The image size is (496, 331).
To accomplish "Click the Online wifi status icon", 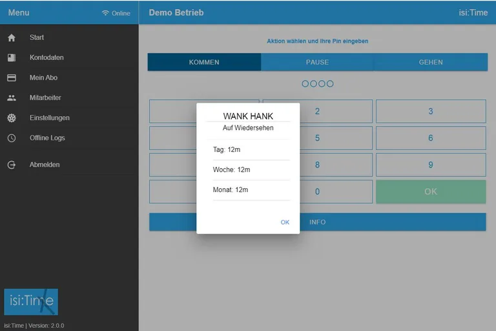I will click(x=106, y=13).
